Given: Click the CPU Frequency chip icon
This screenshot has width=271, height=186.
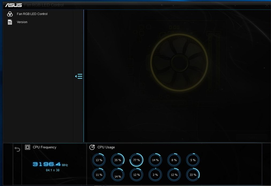Looking at the screenshot, I should click(28, 147).
